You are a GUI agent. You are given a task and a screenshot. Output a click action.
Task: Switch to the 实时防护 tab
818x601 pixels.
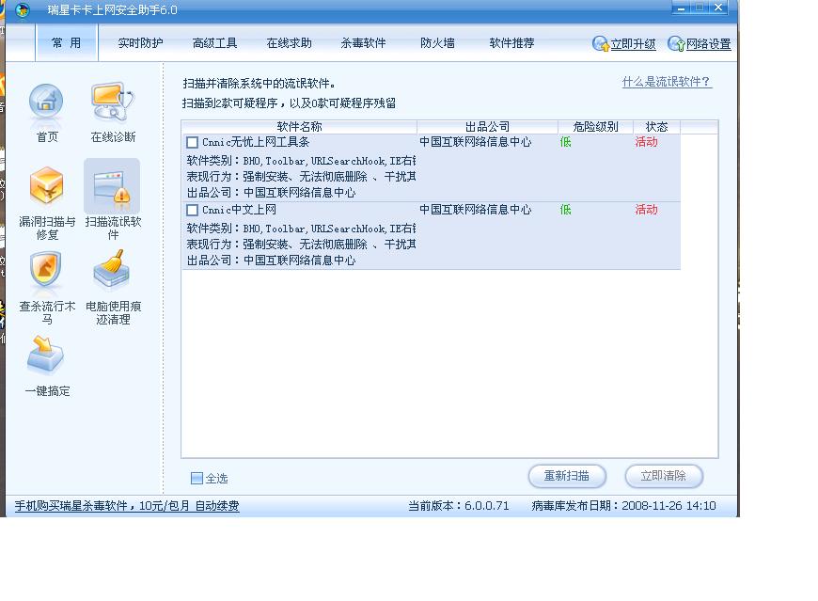coord(140,42)
